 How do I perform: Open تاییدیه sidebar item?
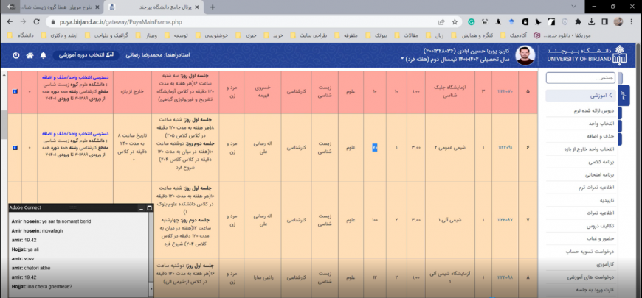(x=608, y=200)
